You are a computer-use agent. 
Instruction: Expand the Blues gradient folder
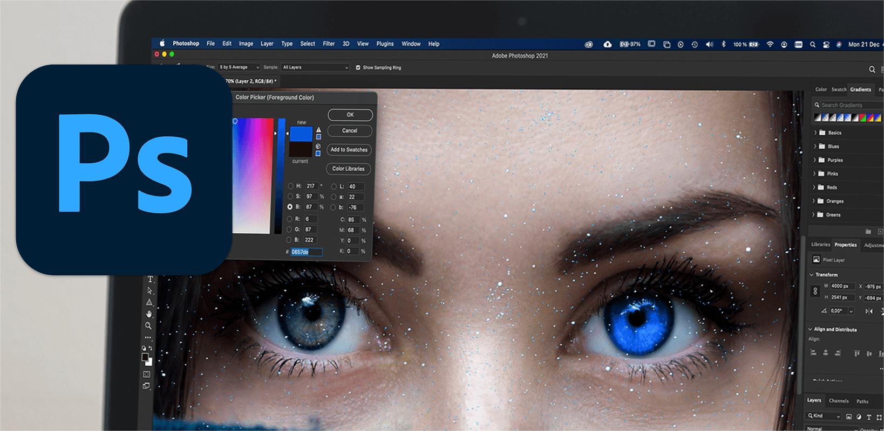pos(815,146)
